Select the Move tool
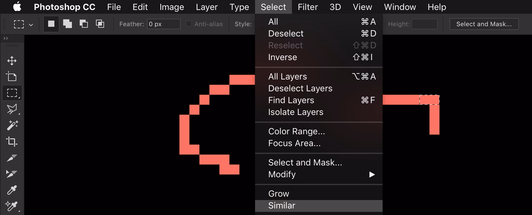The image size is (532, 215). point(12,61)
